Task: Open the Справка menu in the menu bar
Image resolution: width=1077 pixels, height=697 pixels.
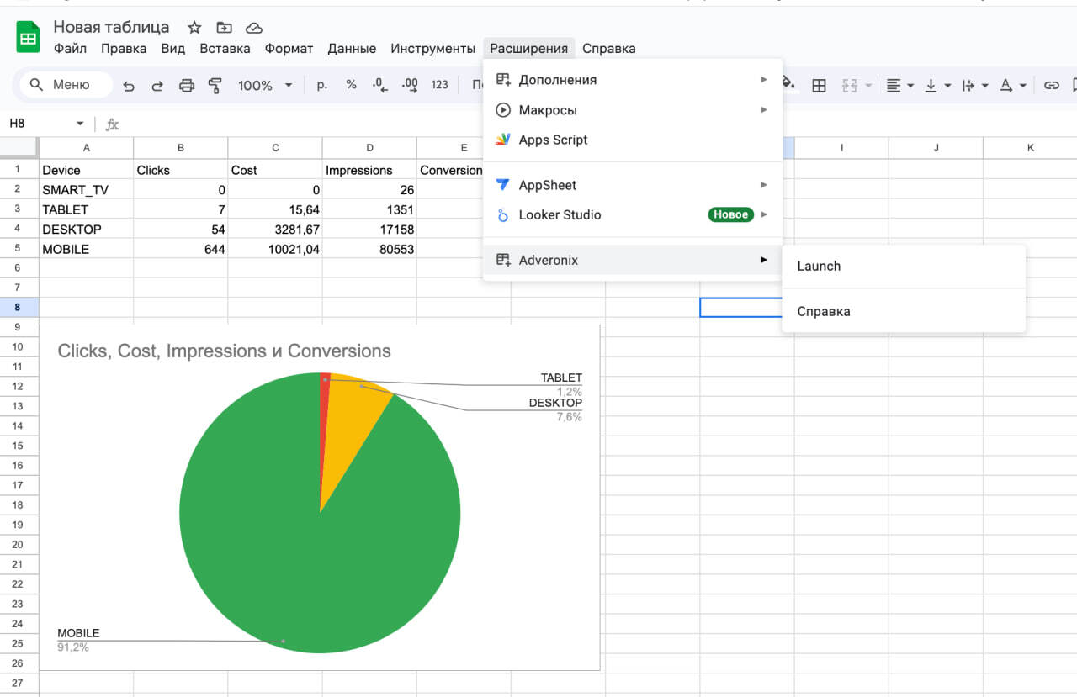Action: (x=608, y=49)
